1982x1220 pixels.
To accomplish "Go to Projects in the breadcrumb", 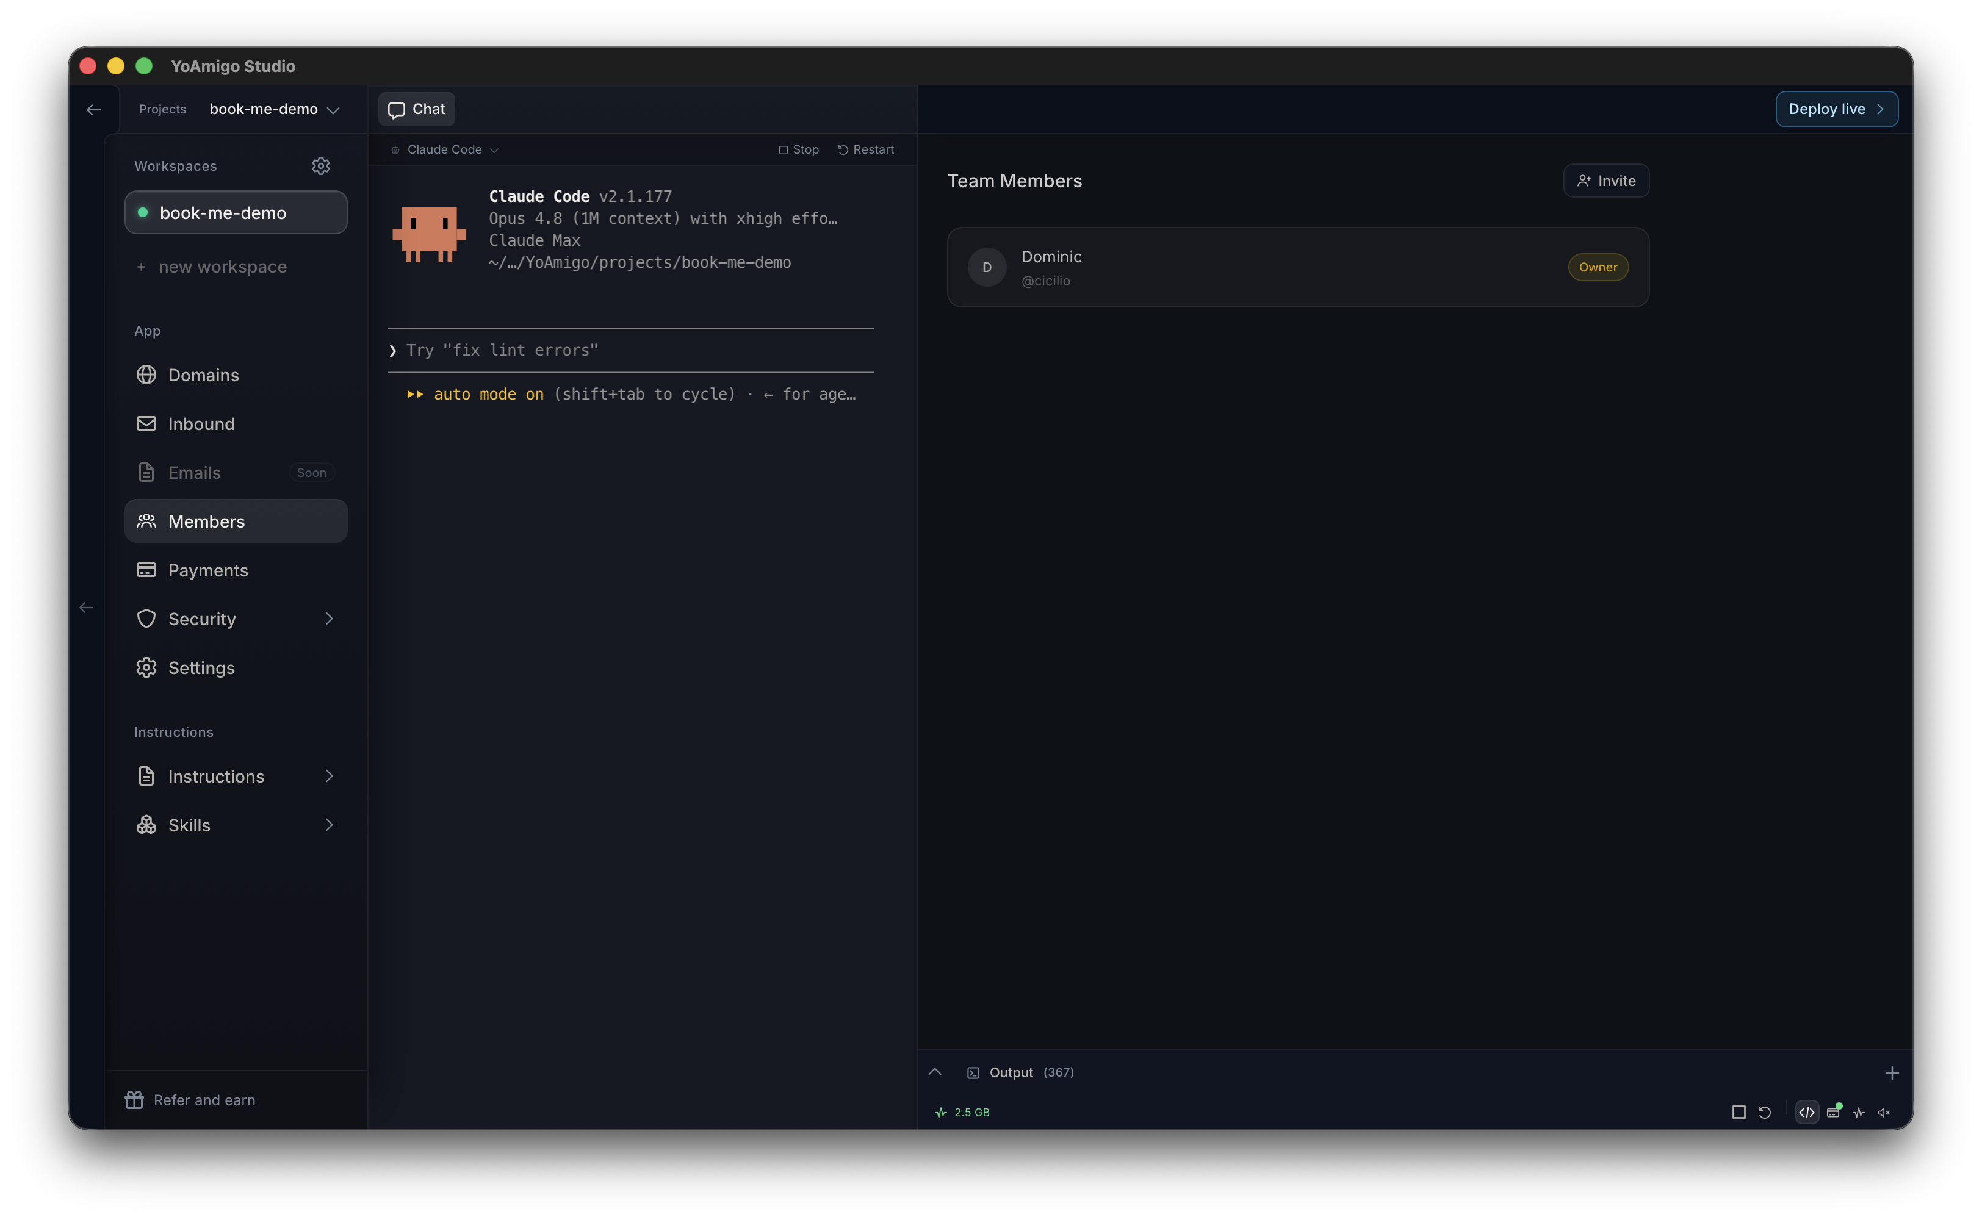I will (x=162, y=109).
